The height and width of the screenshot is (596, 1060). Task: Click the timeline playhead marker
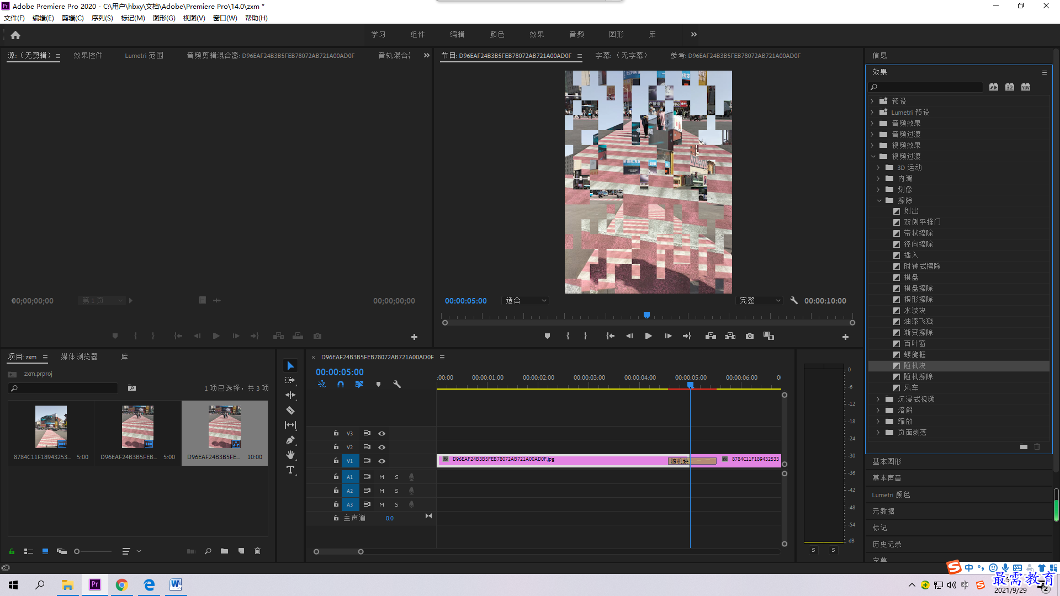[x=690, y=385]
